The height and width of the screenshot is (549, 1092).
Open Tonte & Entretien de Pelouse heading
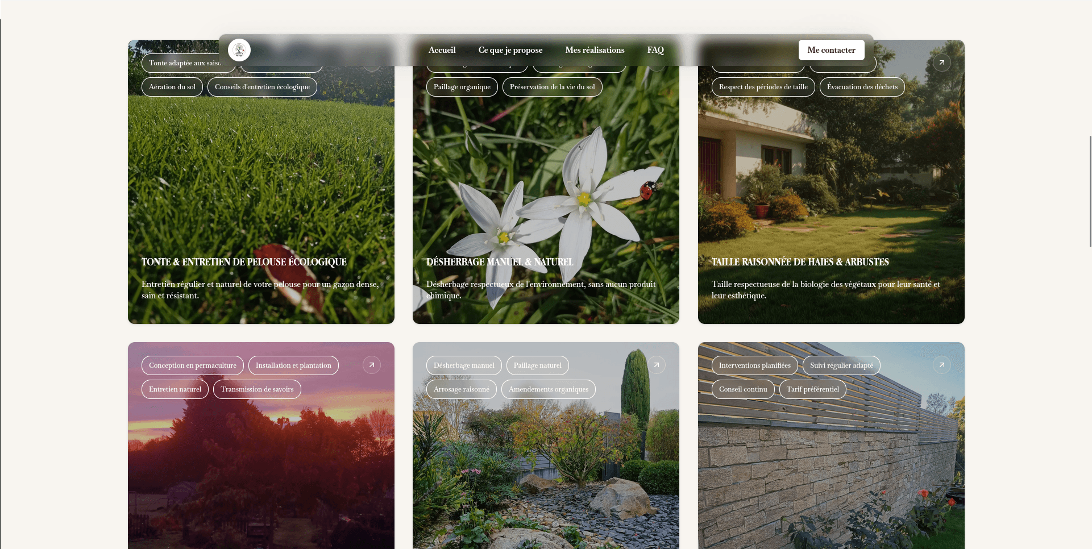(x=244, y=262)
